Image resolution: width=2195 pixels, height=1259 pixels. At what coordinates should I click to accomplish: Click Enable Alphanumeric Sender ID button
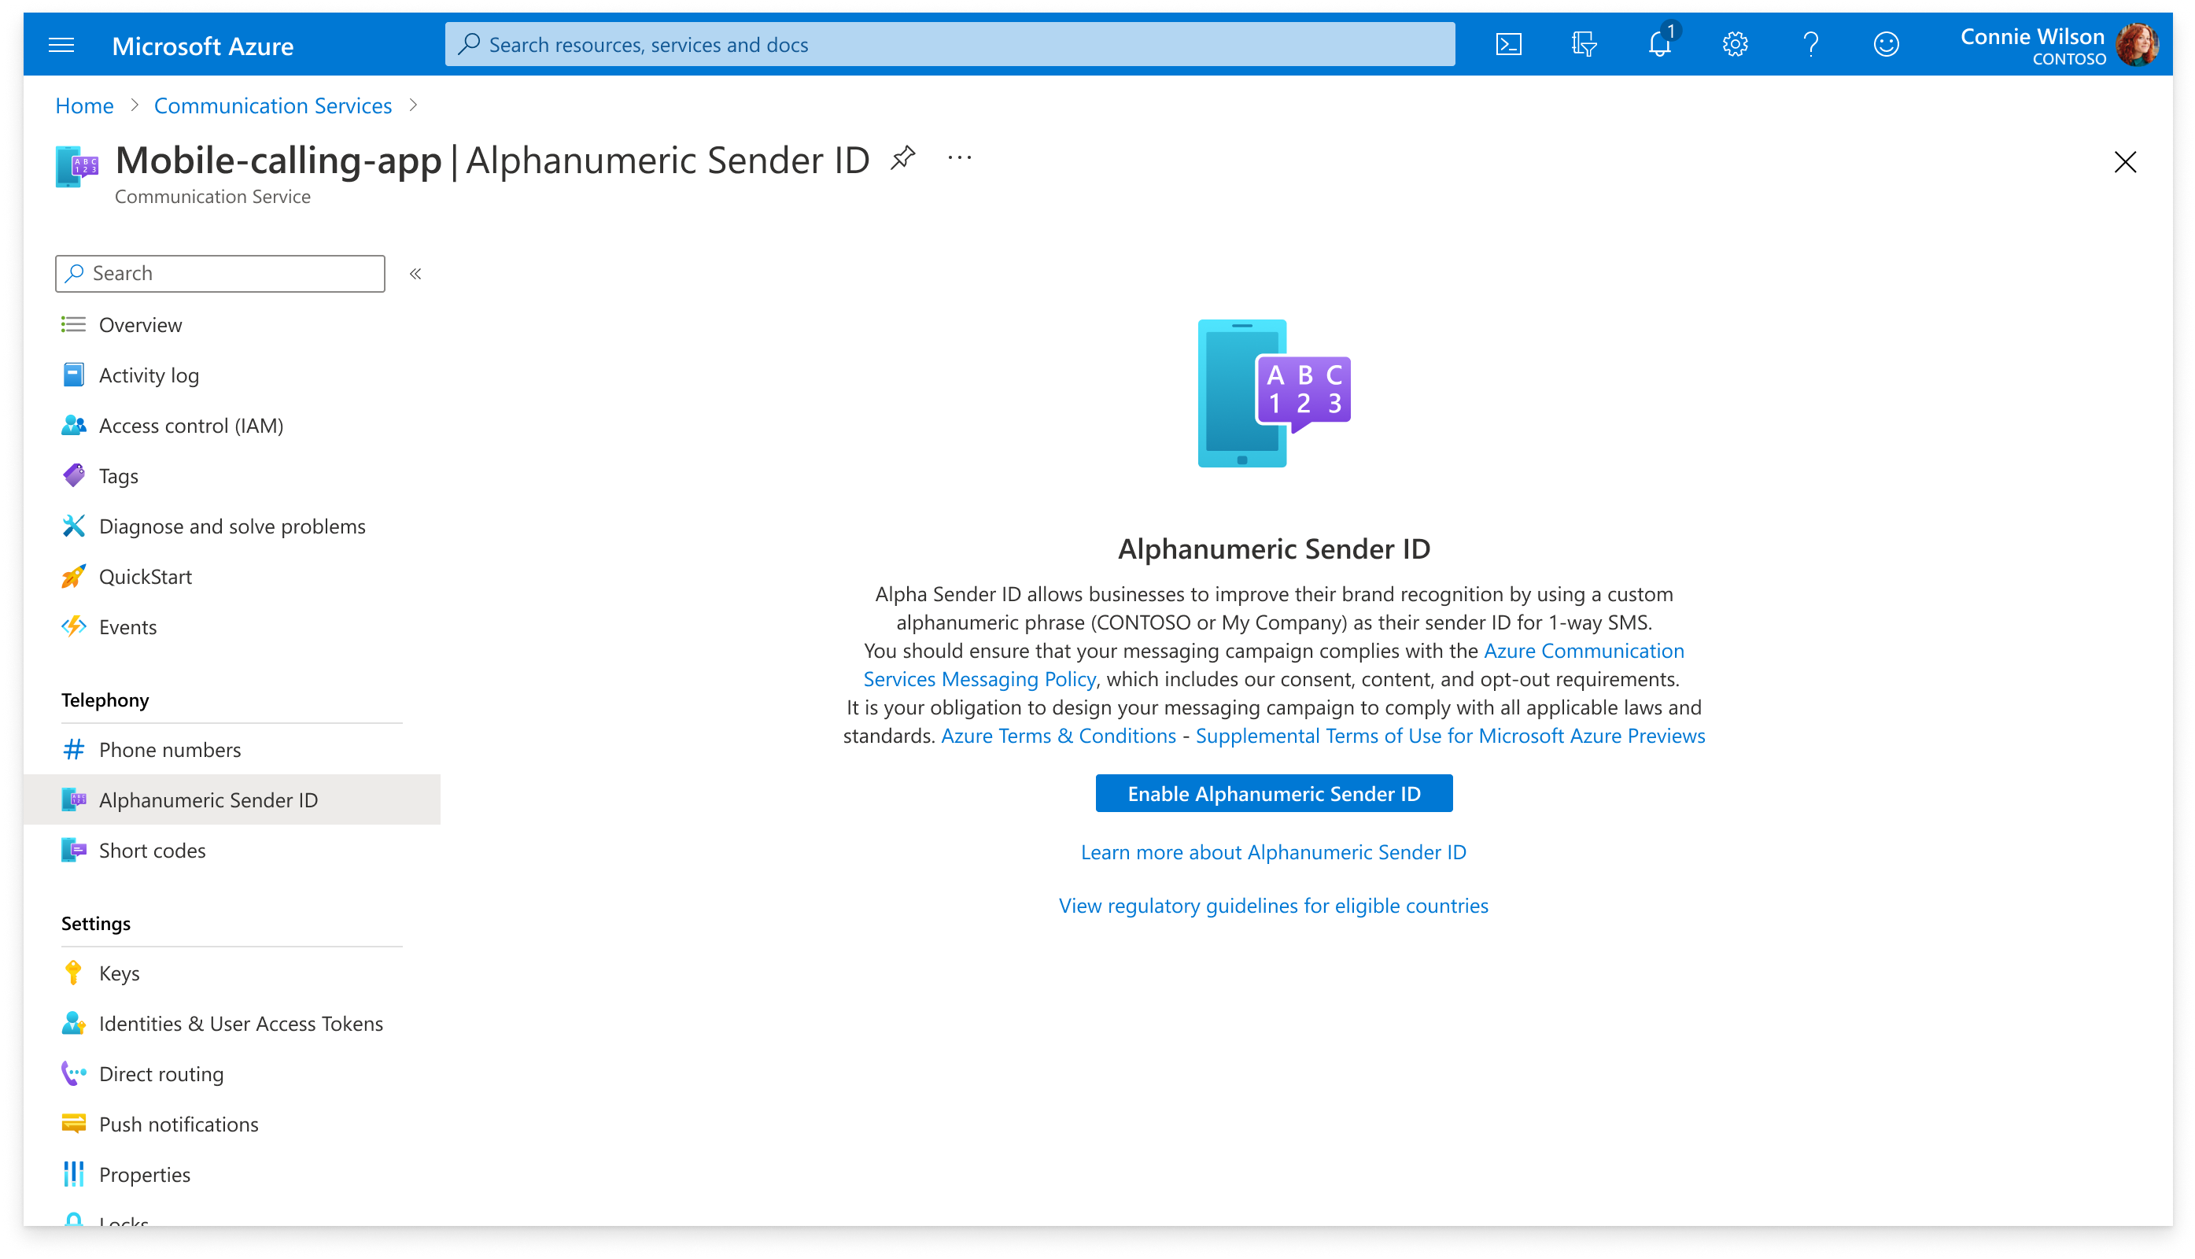click(x=1274, y=792)
